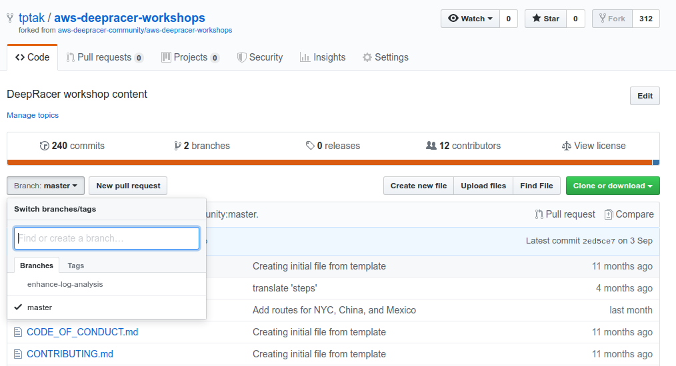
Task: Click the commits history clock icon
Action: tap(44, 146)
